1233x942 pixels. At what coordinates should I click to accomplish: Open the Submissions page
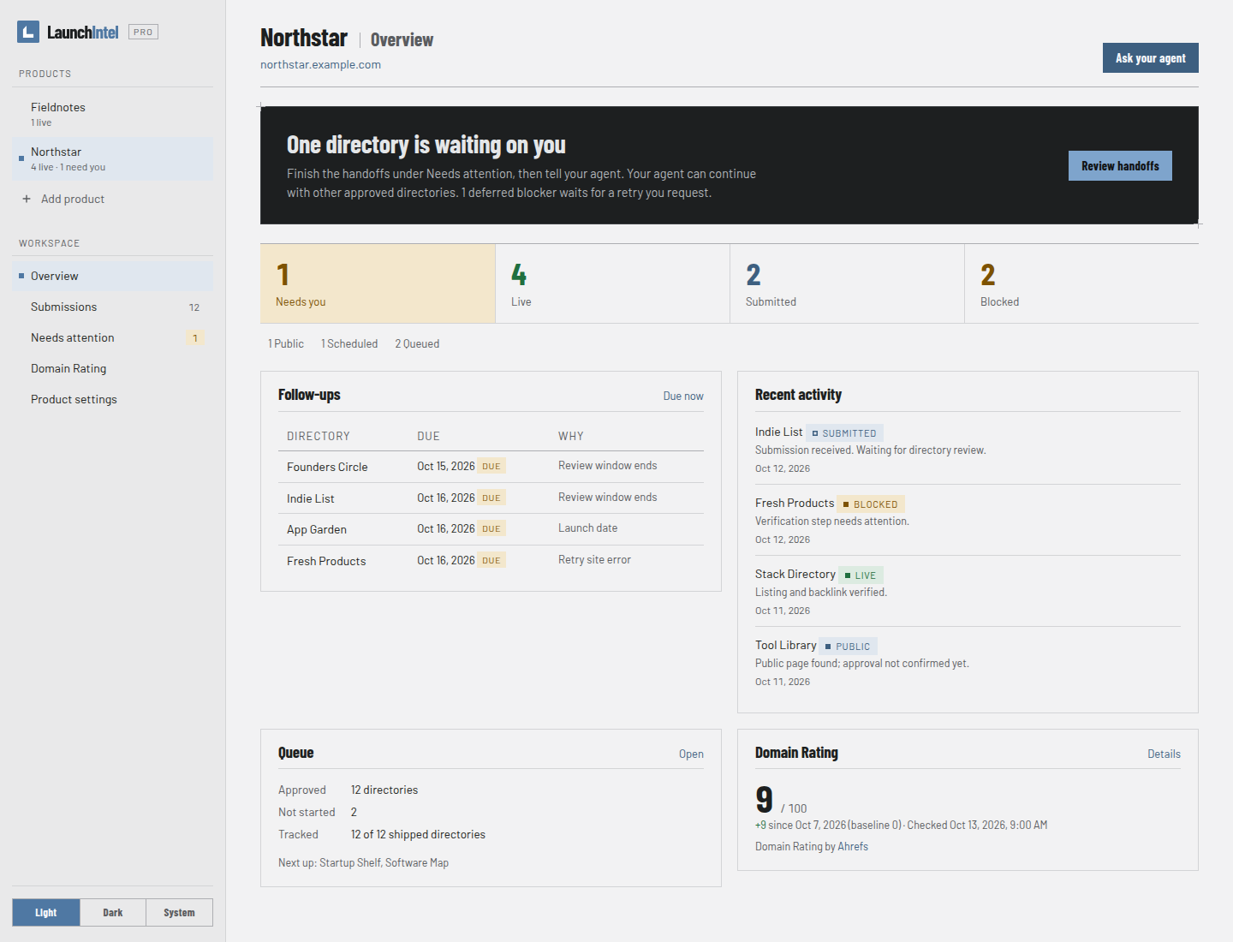[x=113, y=307]
